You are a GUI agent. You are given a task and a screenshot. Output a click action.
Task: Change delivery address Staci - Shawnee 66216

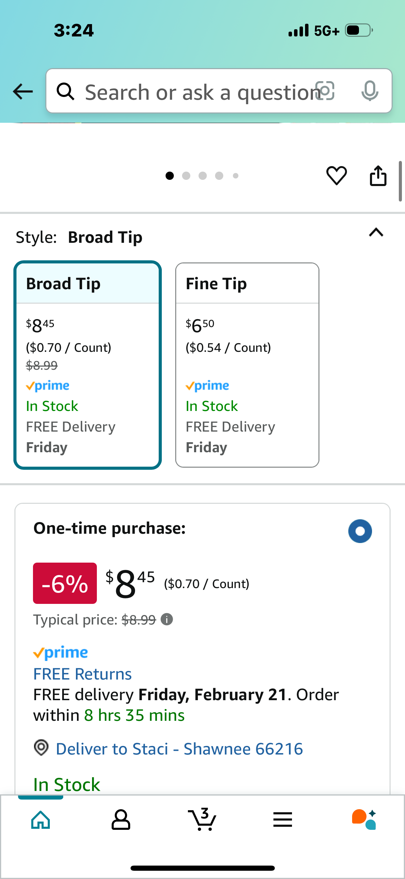(179, 749)
